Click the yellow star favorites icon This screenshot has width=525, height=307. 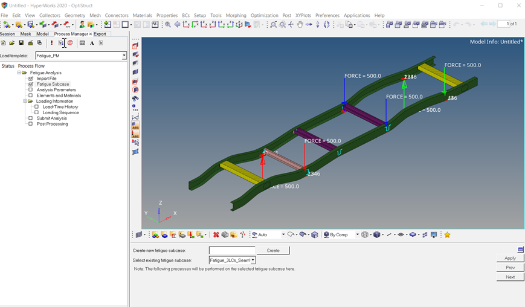click(447, 234)
